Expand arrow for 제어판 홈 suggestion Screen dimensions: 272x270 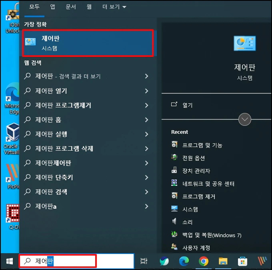pyautogui.click(x=146, y=120)
